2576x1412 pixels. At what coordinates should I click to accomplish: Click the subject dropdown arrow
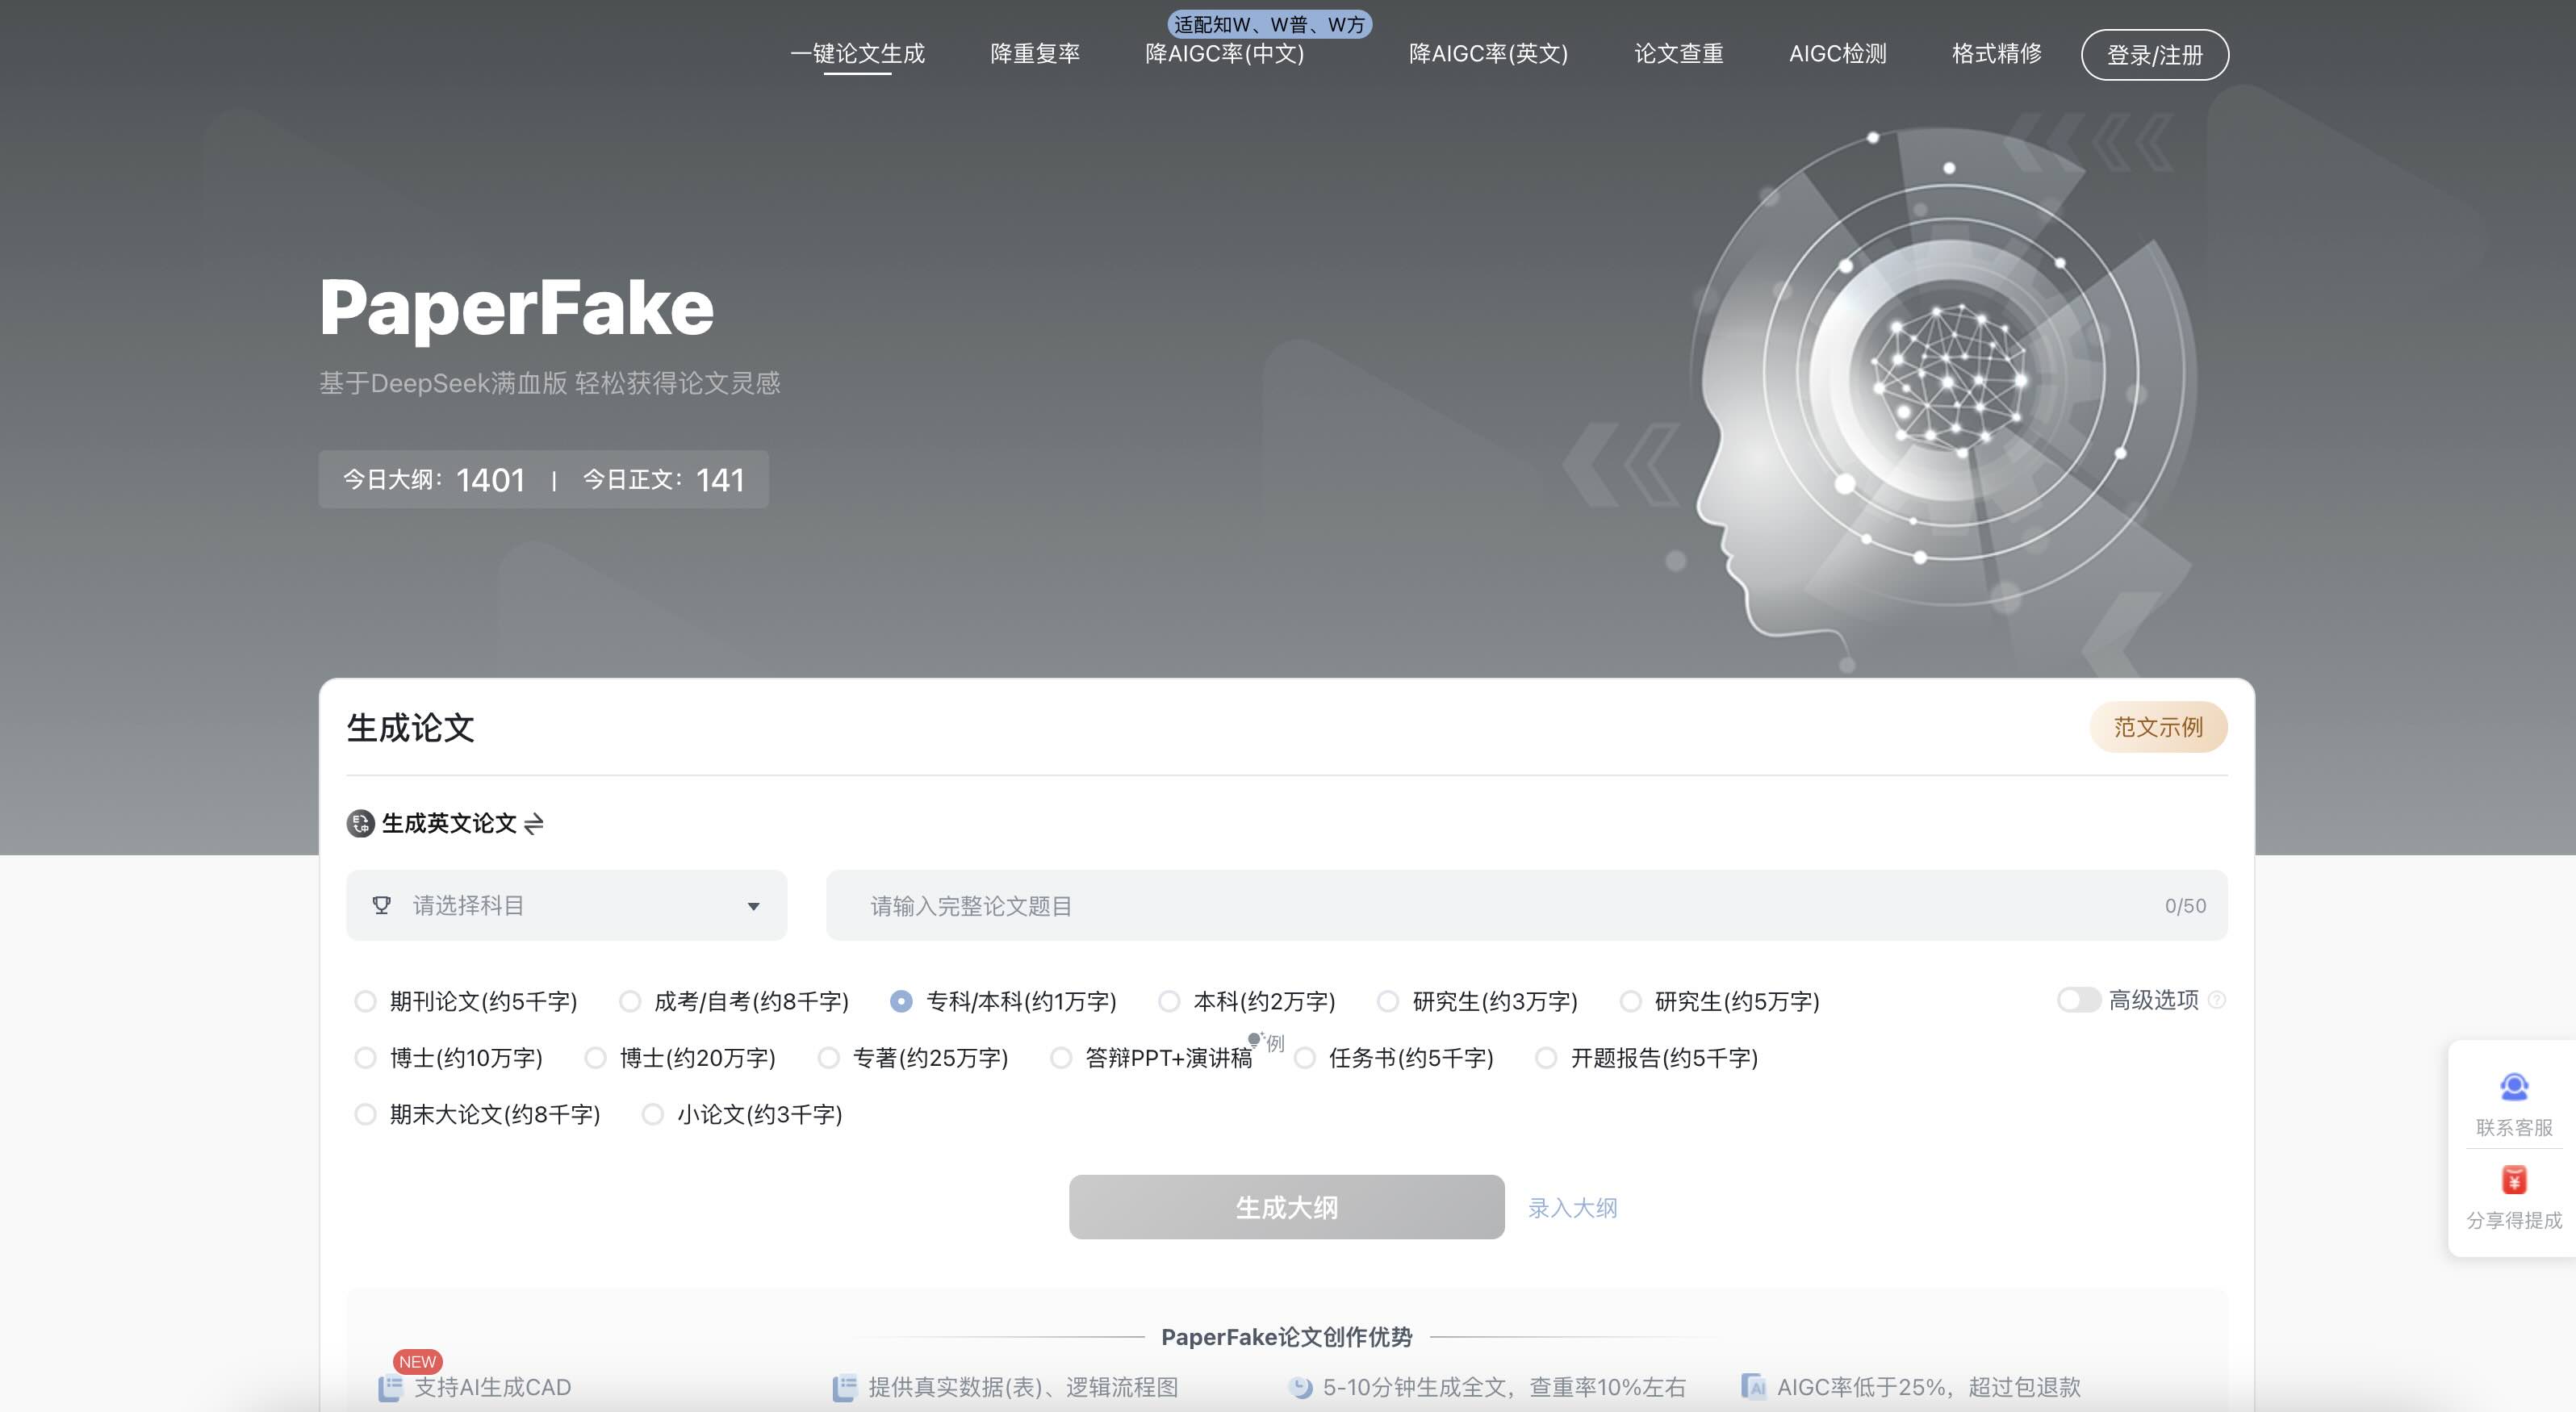(x=753, y=906)
